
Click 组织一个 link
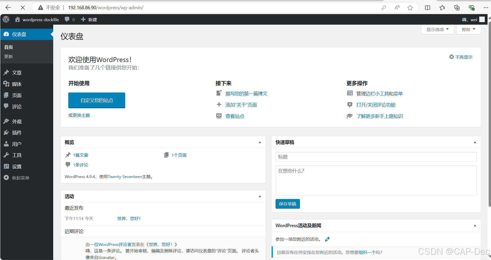pyautogui.click(x=367, y=253)
